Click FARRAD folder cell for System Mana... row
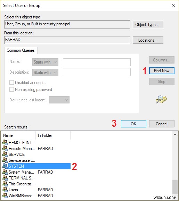Image resolution: width=179 pixels, height=201 pixels. point(46,172)
